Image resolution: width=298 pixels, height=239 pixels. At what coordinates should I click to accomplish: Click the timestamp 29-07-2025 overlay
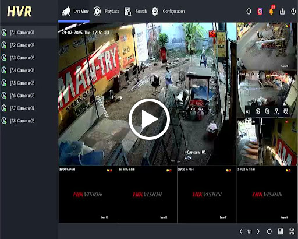(x=85, y=33)
